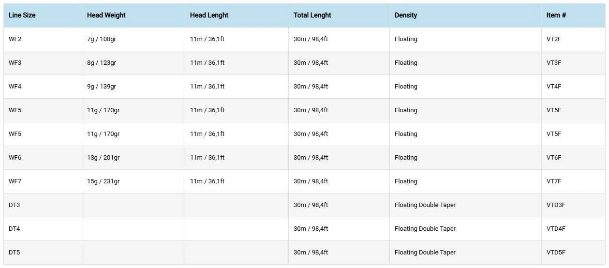This screenshot has width=609, height=268.
Task: Click the DT3 line size cell
Action: (15, 205)
